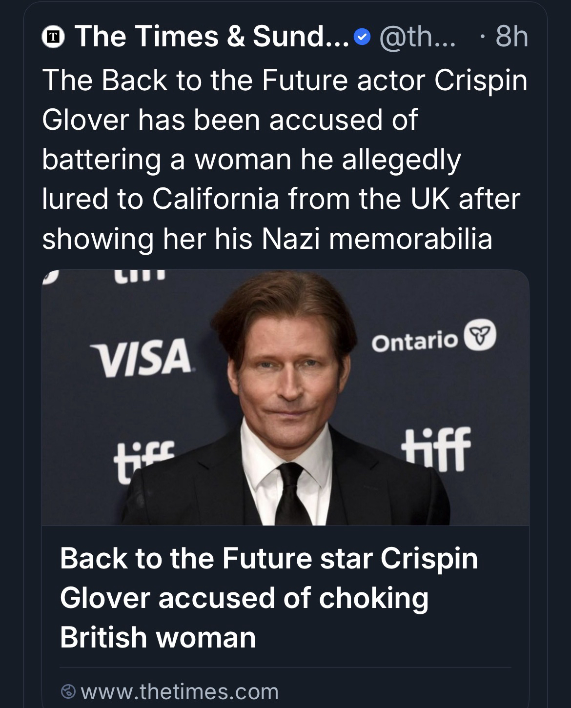This screenshot has width=571, height=708.
Task: Click the compass icon beside thetimes.com
Action: point(69,691)
